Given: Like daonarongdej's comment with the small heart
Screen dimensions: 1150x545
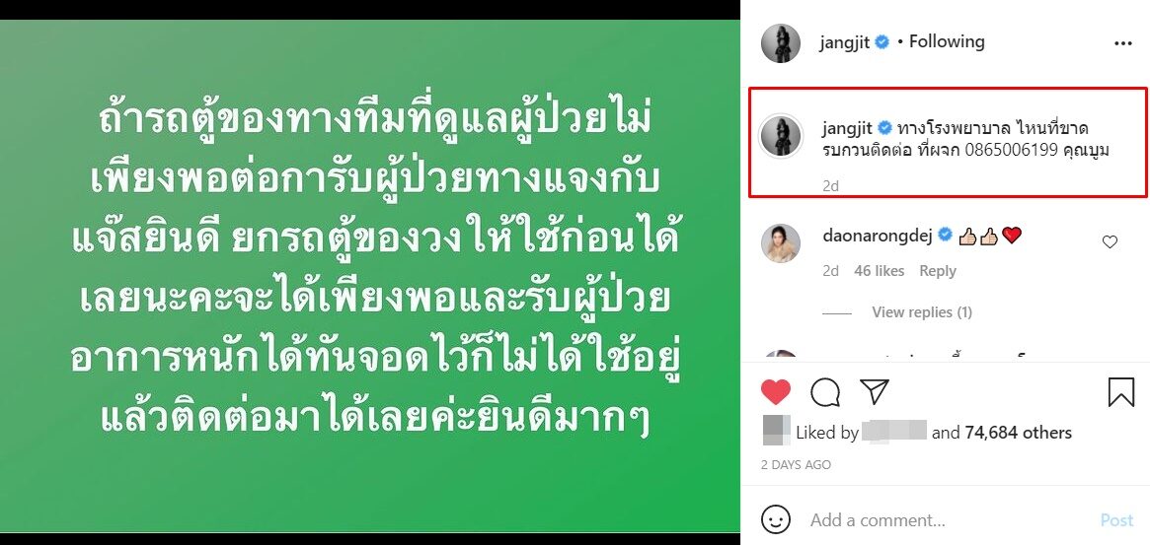Looking at the screenshot, I should pyautogui.click(x=1110, y=241).
